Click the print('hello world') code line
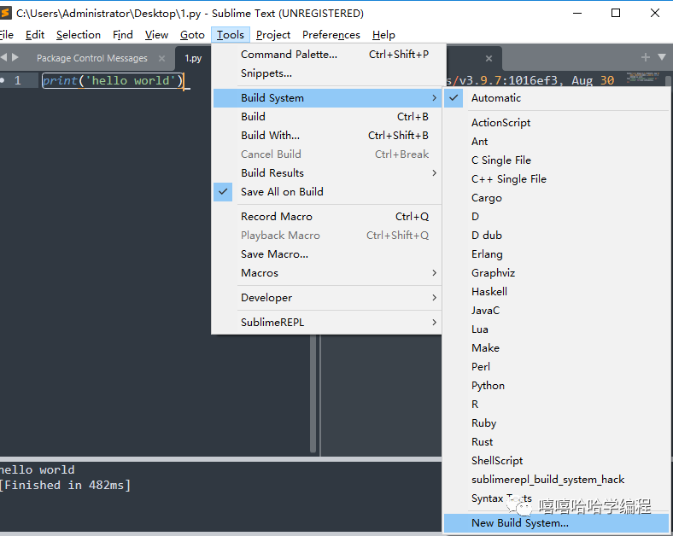The image size is (673, 536). pos(113,80)
